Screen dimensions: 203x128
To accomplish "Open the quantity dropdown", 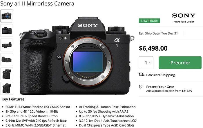I will coord(146,63).
